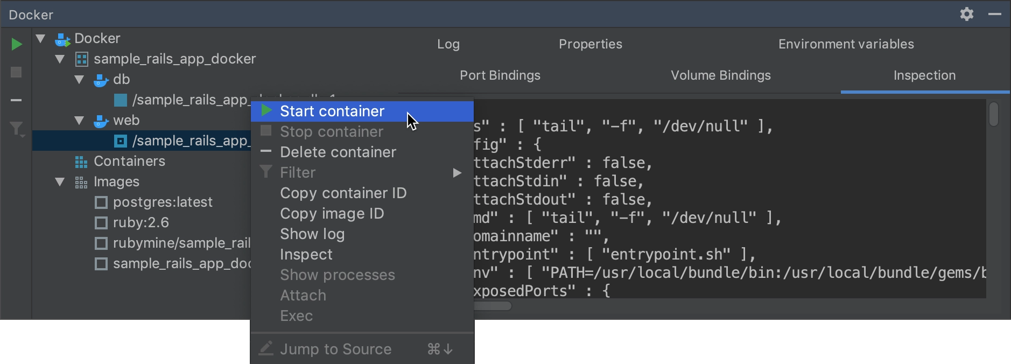Click the Show processes menu entry
This screenshot has height=364, width=1011.
(362, 275)
